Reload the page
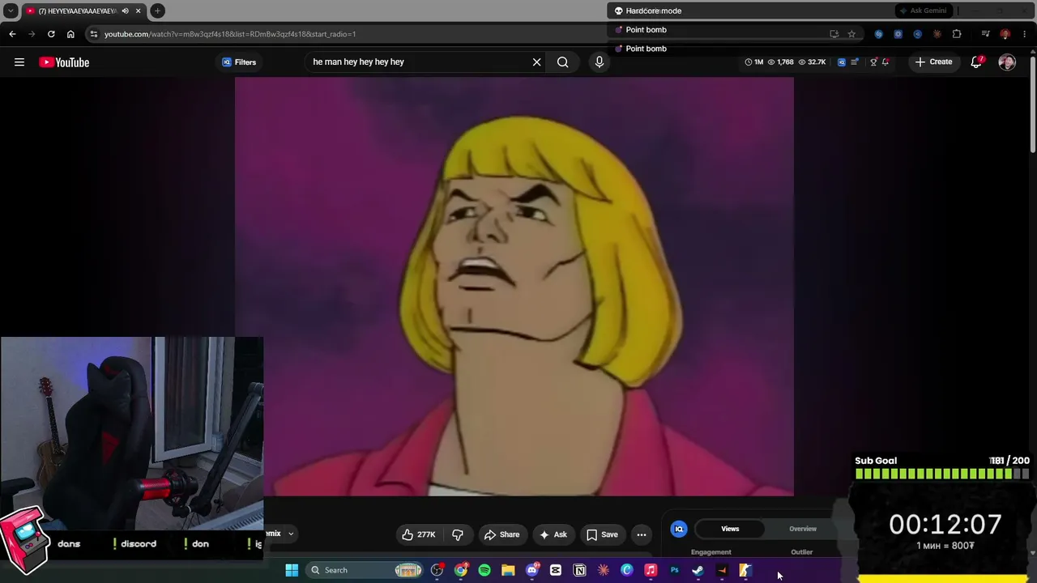This screenshot has height=583, width=1037. pyautogui.click(x=51, y=34)
